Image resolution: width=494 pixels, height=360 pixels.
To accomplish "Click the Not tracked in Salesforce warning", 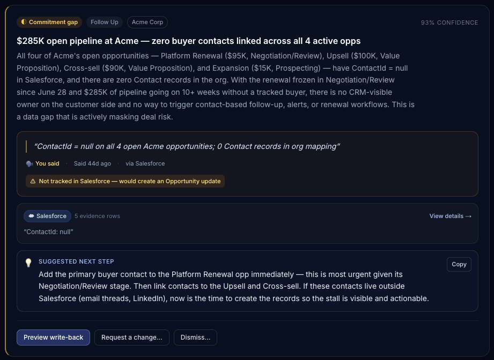I will click(125, 181).
